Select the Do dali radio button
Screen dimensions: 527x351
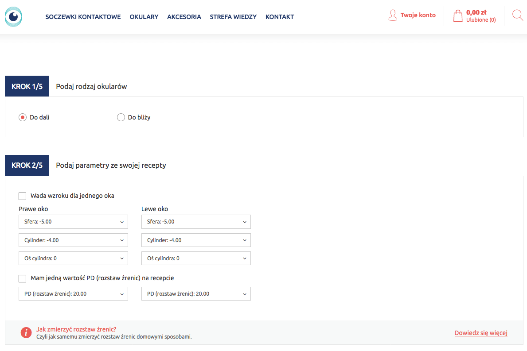[23, 117]
